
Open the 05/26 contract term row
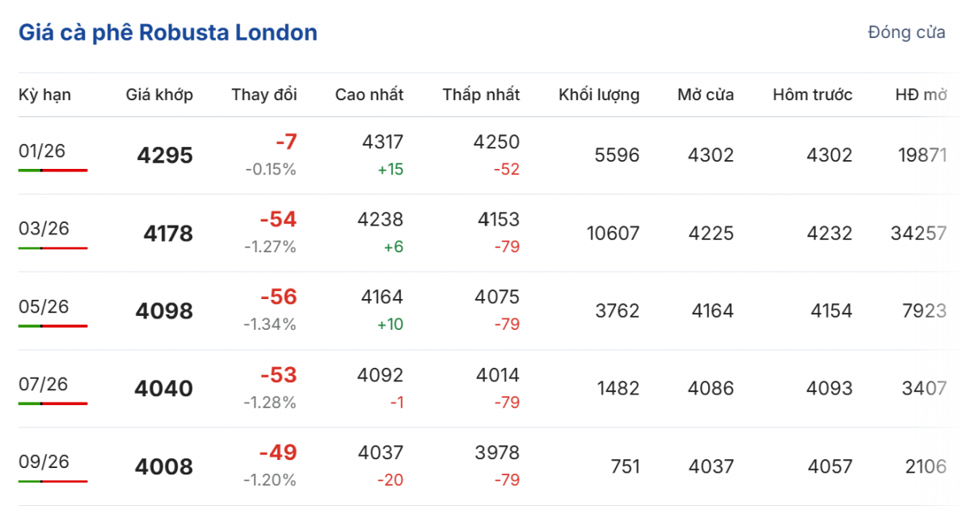pos(44,306)
